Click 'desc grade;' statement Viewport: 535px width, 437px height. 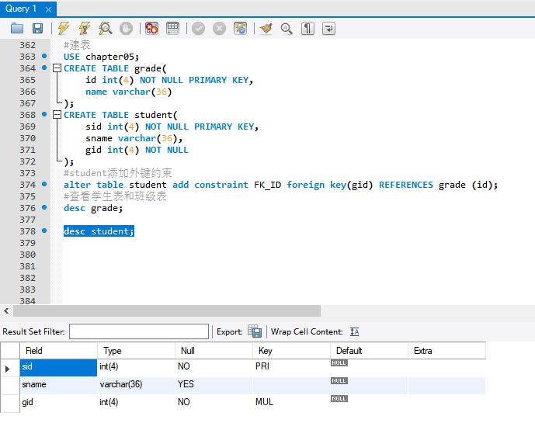[93, 208]
